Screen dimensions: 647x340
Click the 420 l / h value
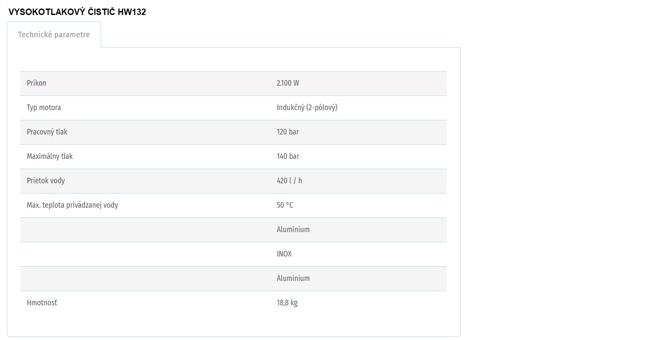289,181
